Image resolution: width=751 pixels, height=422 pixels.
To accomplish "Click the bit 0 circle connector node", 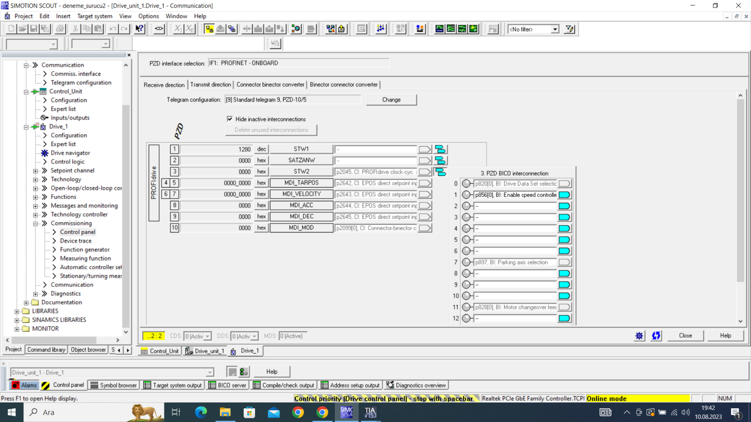I will (466, 183).
